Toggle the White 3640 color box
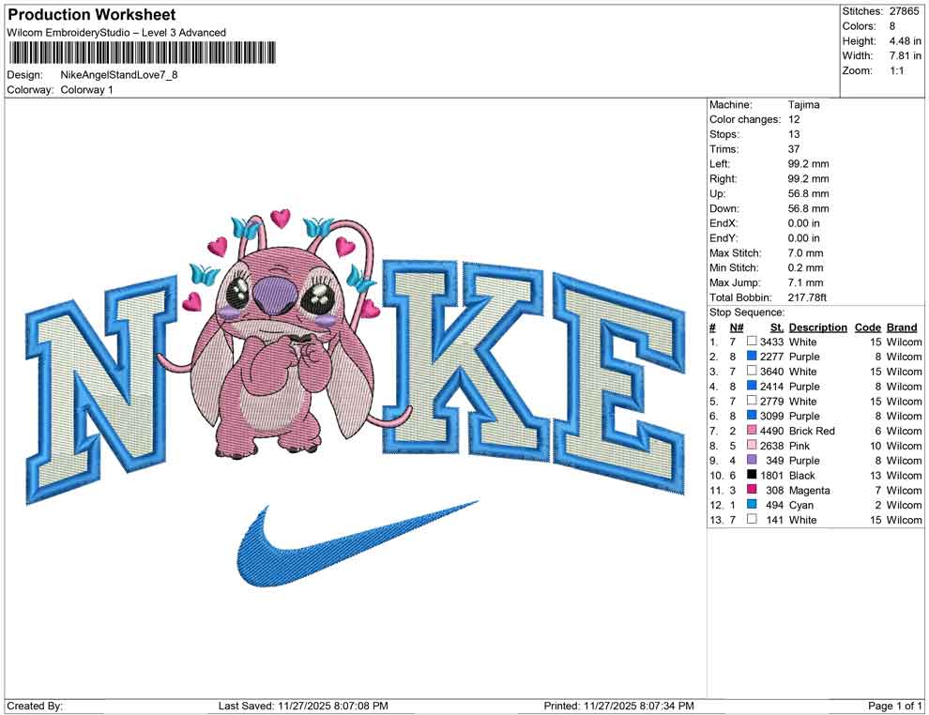This screenshot has height=715, width=929. pyautogui.click(x=751, y=372)
